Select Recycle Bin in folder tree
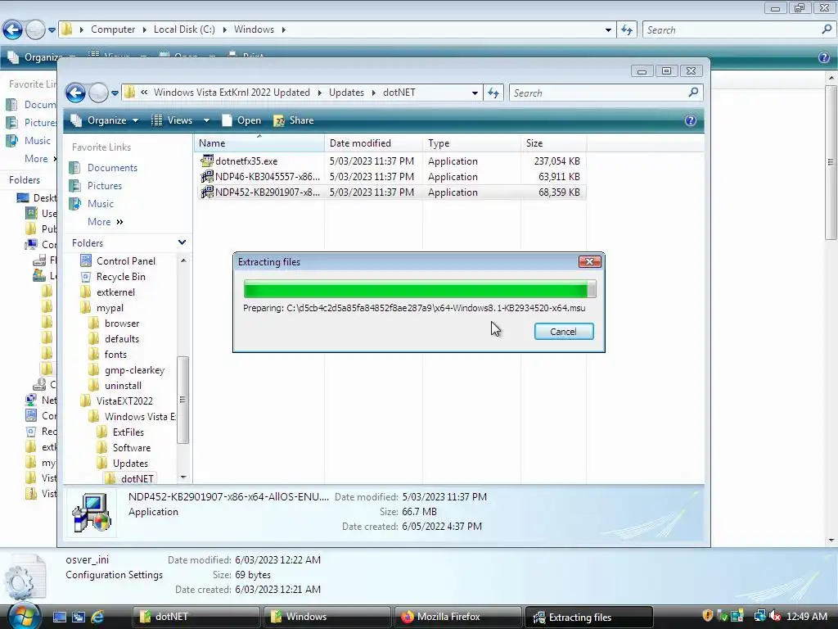 coord(121,277)
